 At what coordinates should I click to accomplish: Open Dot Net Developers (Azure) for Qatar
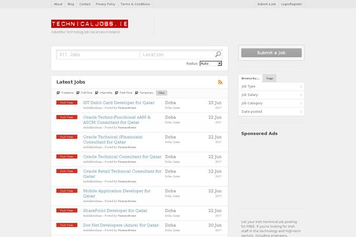click(x=121, y=225)
